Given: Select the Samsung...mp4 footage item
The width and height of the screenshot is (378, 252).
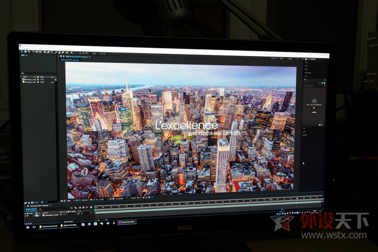Looking at the screenshot, I should [x=29, y=82].
